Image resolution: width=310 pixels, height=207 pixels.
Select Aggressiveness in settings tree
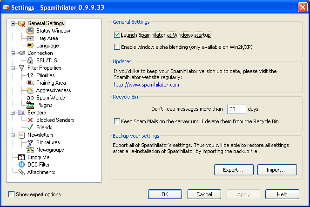pos(54,90)
